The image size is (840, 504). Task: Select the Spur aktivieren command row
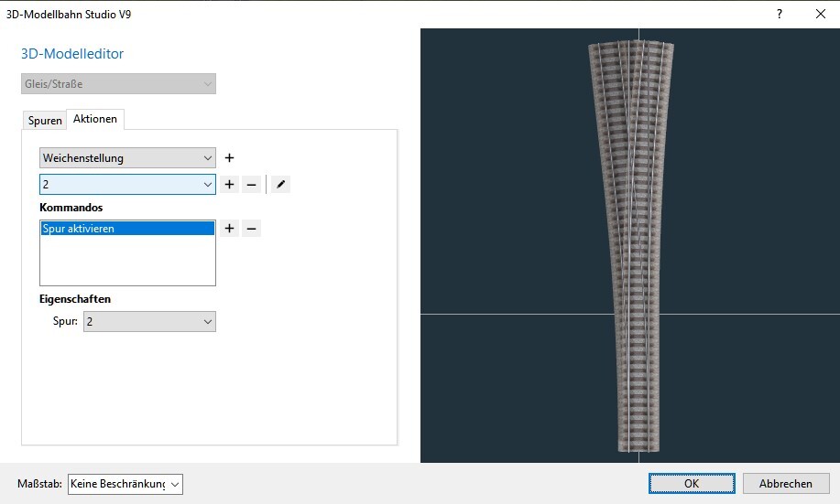[127, 229]
